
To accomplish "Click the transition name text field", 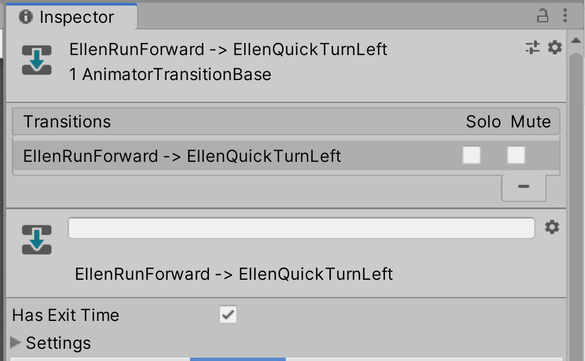I will [301, 228].
